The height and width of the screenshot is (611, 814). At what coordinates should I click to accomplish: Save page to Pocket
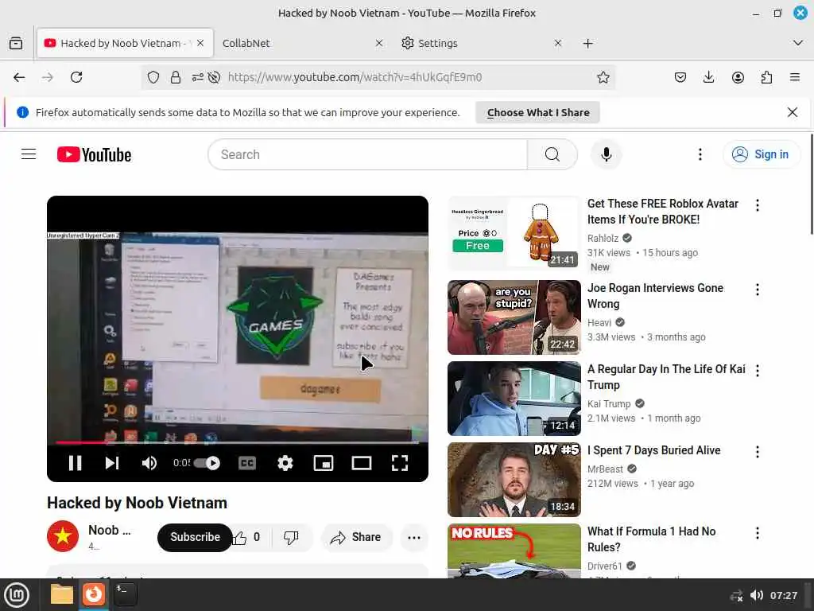coord(680,77)
